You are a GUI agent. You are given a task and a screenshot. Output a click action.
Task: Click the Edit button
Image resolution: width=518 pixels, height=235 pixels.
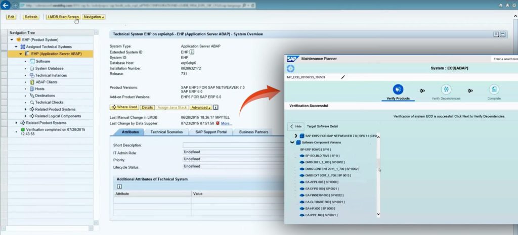point(11,17)
